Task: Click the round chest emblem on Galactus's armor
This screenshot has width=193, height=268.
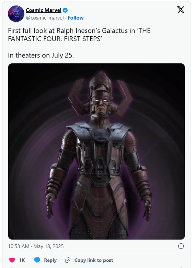Action: pos(101,134)
